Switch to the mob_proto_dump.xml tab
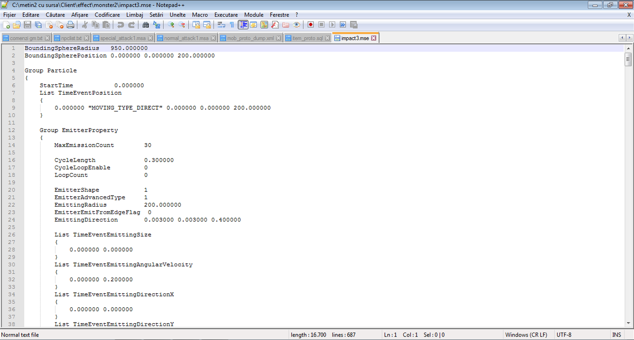The width and height of the screenshot is (634, 340). pyautogui.click(x=252, y=38)
